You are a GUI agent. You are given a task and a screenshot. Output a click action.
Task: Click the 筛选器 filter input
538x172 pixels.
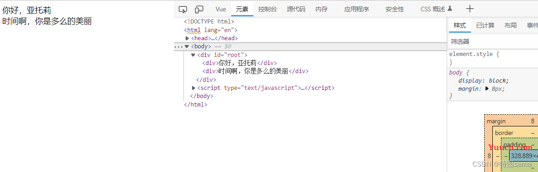pyautogui.click(x=493, y=42)
